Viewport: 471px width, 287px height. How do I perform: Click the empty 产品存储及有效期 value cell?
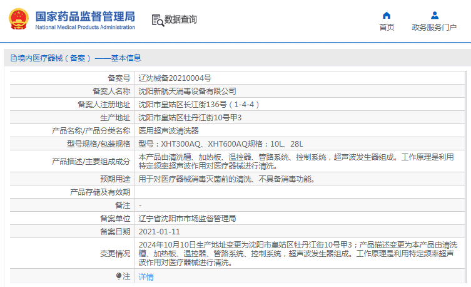coord(300,192)
